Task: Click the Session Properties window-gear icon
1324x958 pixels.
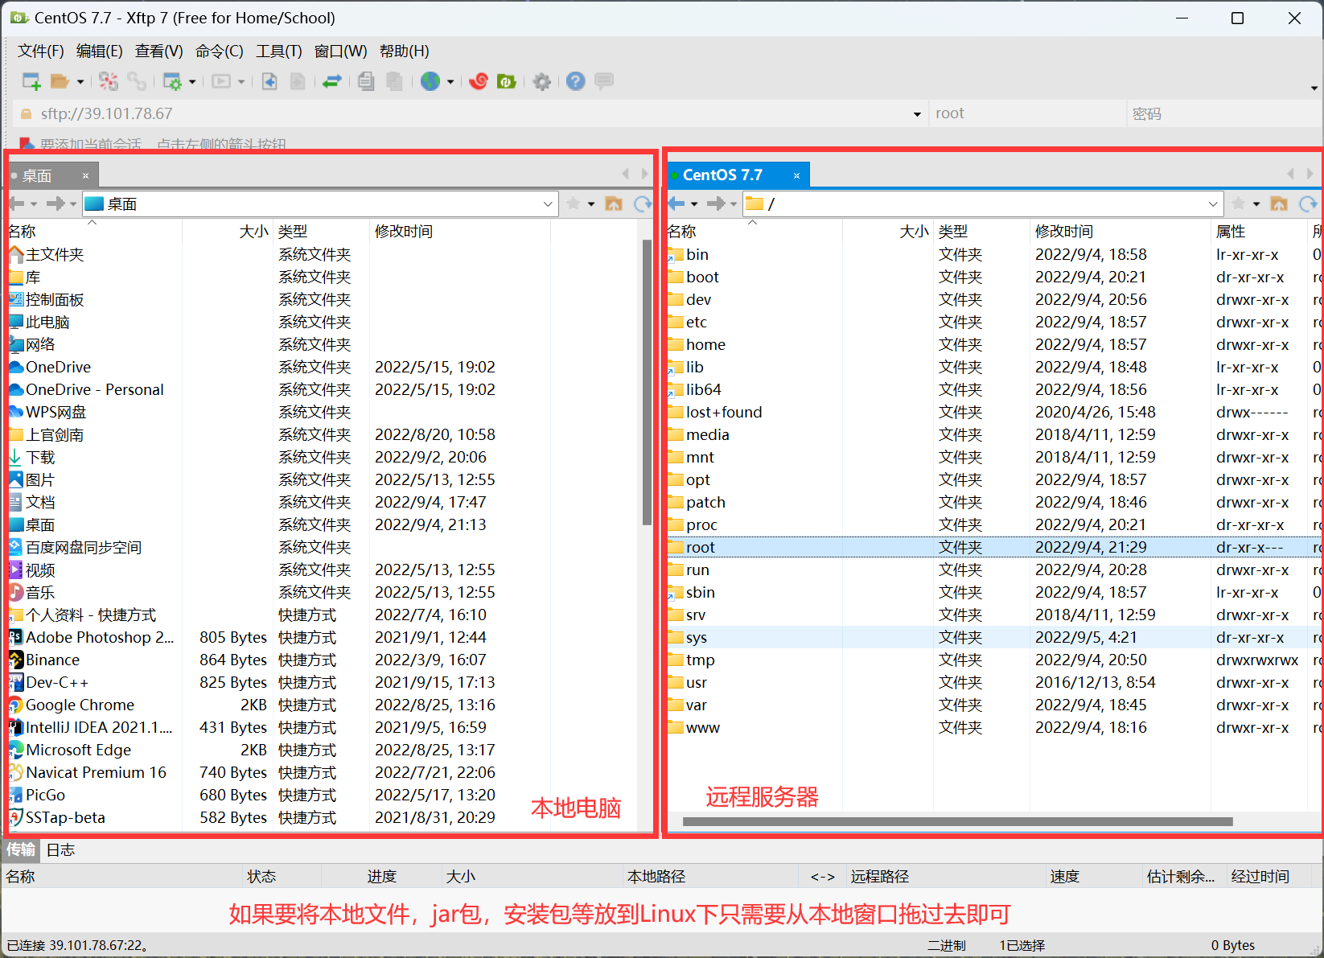Action: (x=172, y=81)
